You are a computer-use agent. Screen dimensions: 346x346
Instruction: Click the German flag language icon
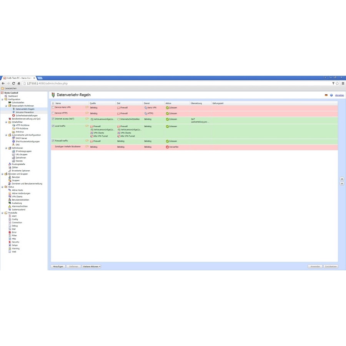[326, 95]
